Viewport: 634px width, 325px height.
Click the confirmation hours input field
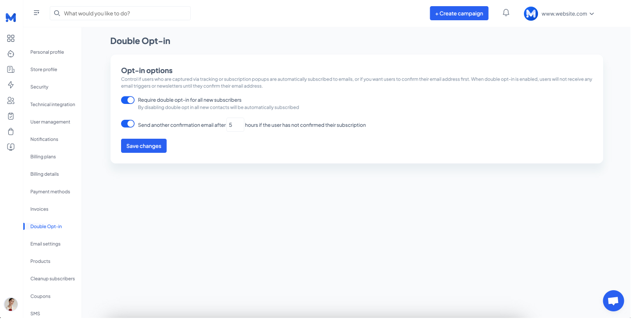coord(235,125)
